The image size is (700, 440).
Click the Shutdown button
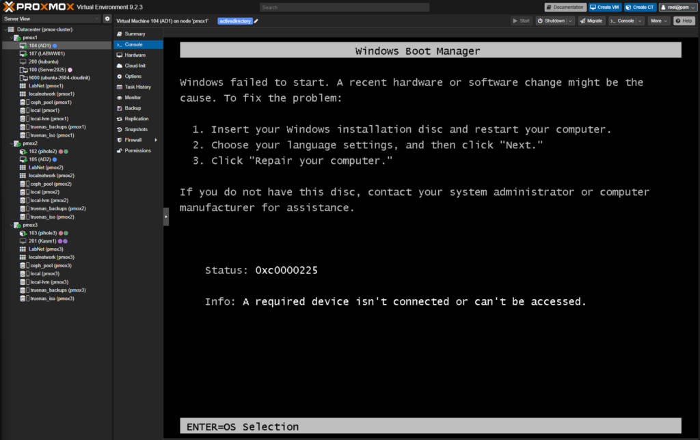point(552,21)
